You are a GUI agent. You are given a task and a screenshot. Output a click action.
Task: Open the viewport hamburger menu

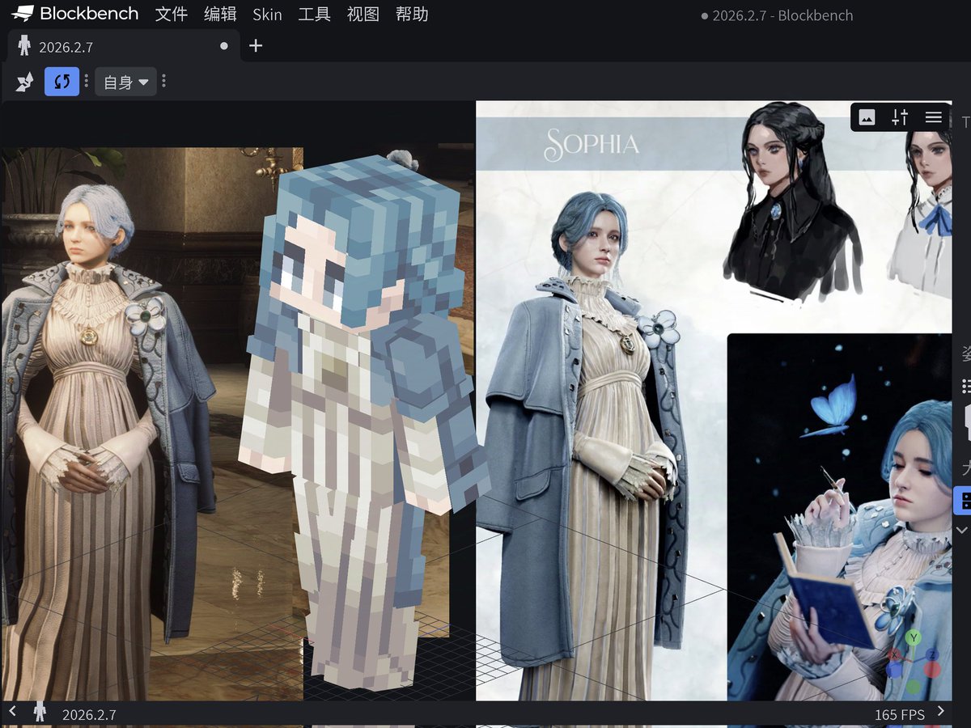coord(934,117)
